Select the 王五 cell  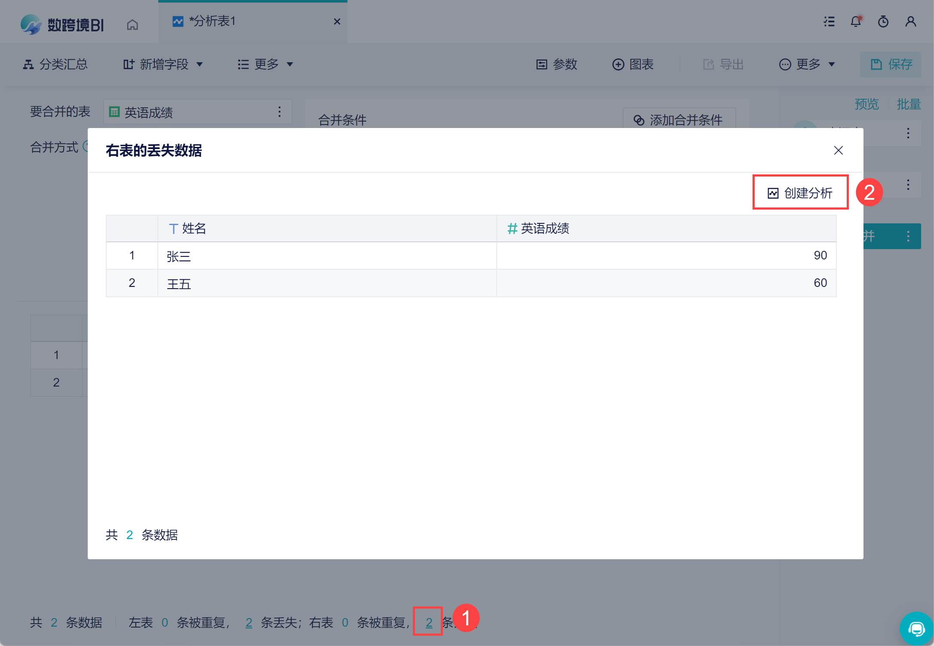327,283
